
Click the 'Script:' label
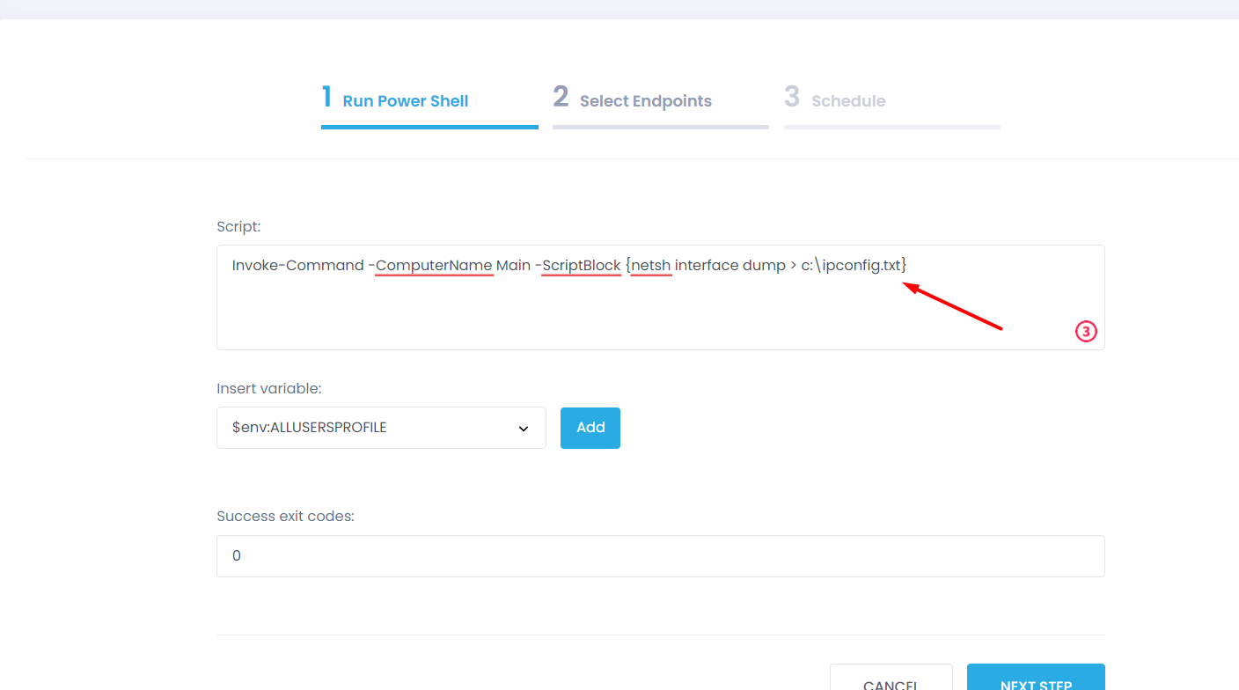[x=238, y=226]
